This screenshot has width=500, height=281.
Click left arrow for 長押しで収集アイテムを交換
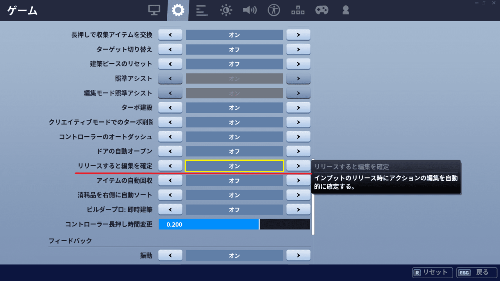point(170,35)
